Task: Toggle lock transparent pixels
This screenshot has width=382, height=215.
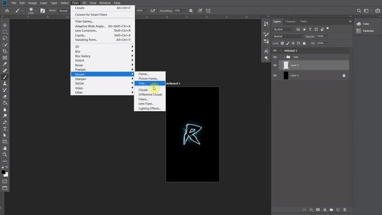Action: tap(282, 43)
